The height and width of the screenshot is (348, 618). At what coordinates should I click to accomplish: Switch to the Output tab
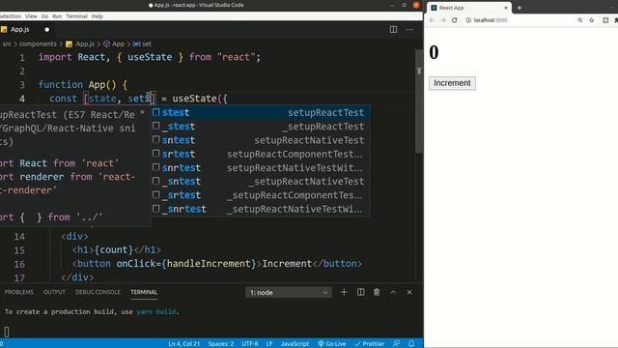pos(54,292)
